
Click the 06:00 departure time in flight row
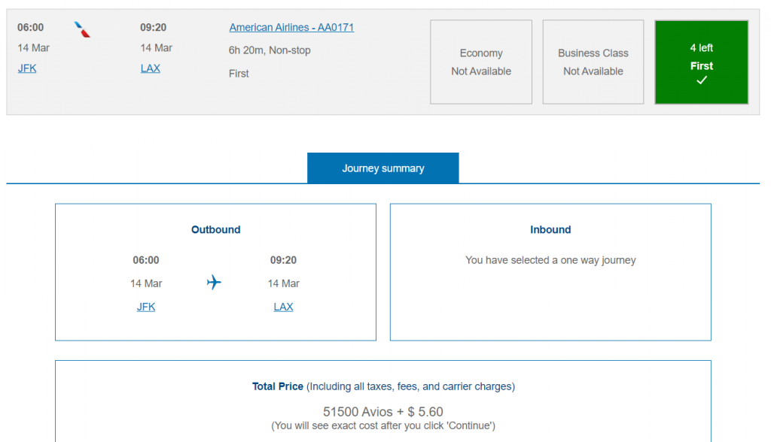[x=31, y=27]
